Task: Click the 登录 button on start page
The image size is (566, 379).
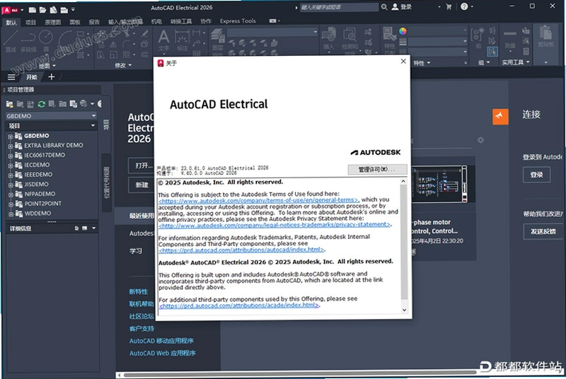Action: (537, 175)
